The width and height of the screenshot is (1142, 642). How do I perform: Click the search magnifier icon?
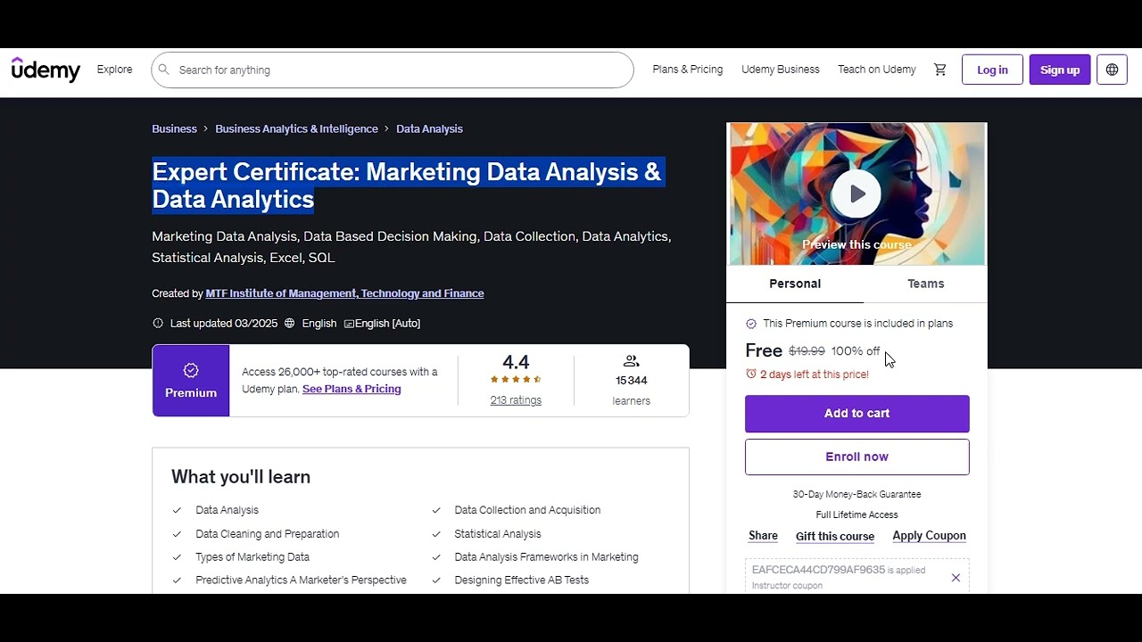tap(164, 70)
